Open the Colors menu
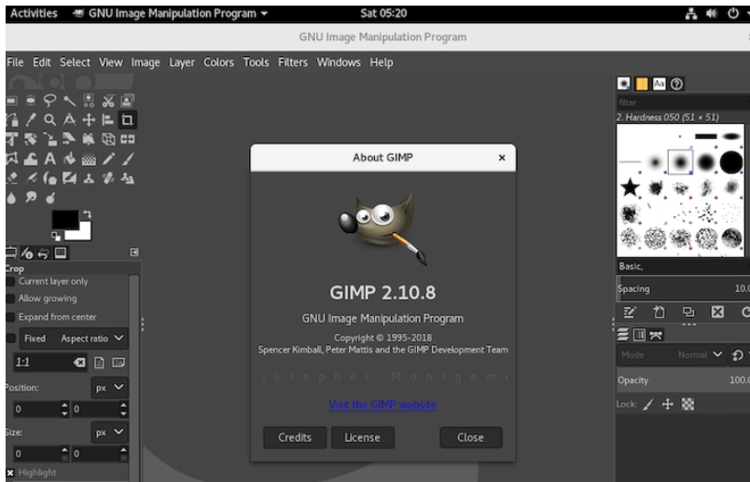 [x=218, y=62]
